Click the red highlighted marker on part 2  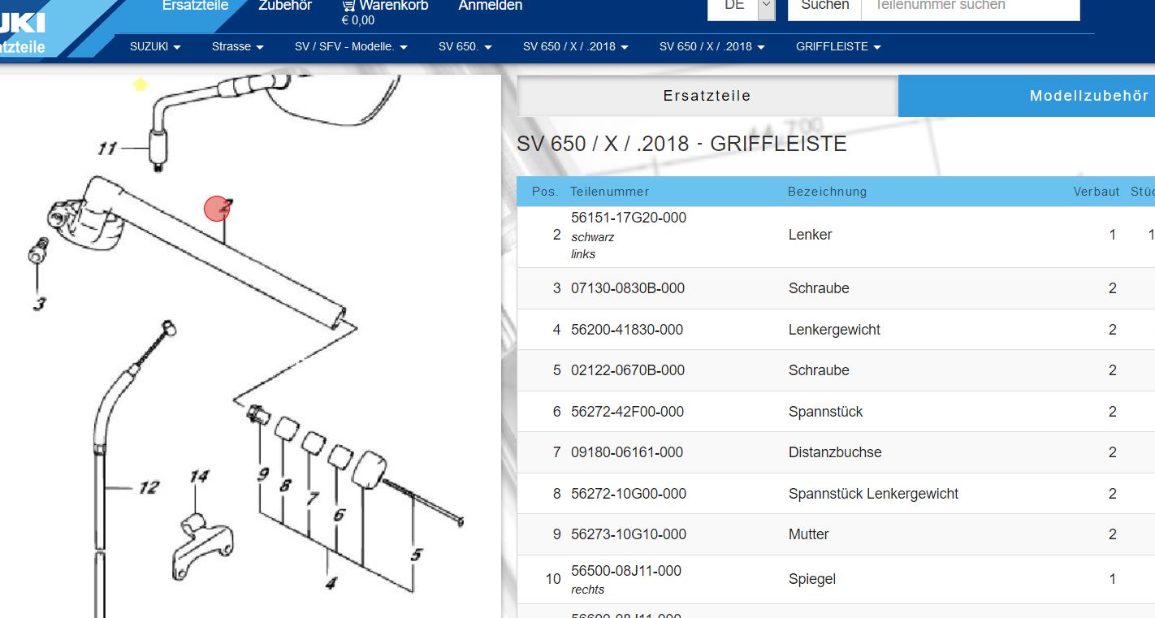(x=217, y=209)
